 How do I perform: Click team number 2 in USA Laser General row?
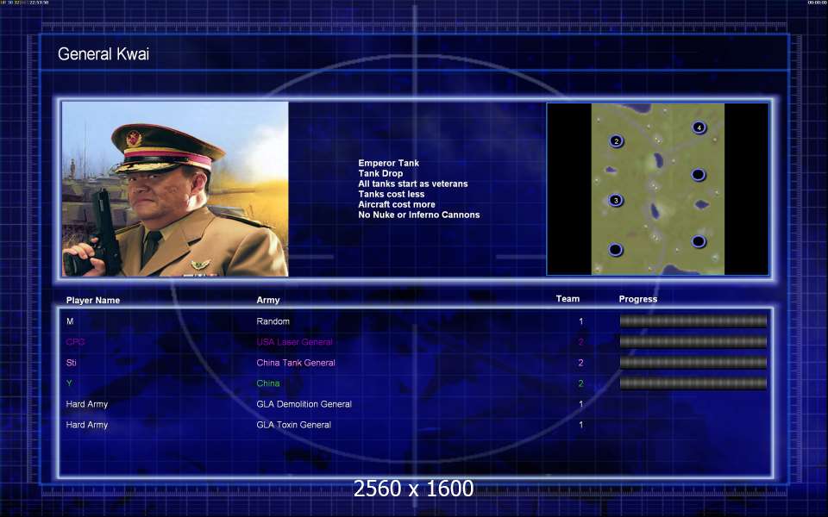[x=580, y=342]
